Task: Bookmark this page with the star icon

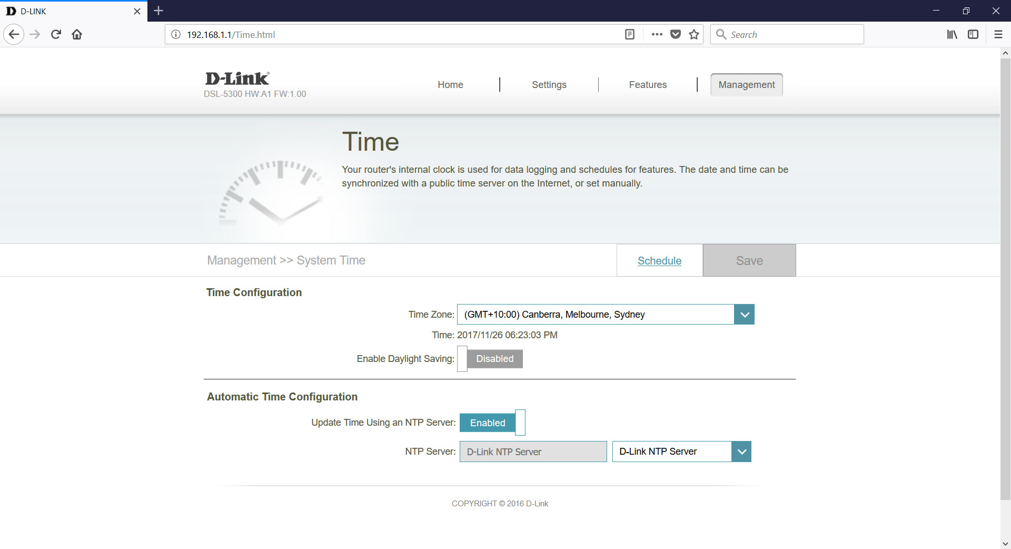Action: (694, 35)
